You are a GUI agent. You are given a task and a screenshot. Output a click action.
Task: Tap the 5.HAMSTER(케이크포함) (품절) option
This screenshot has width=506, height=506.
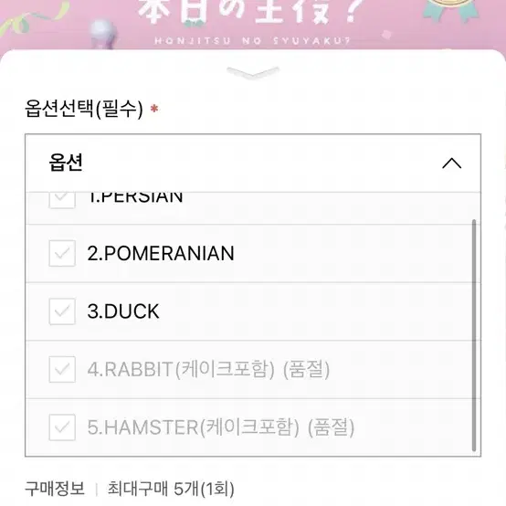click(221, 427)
